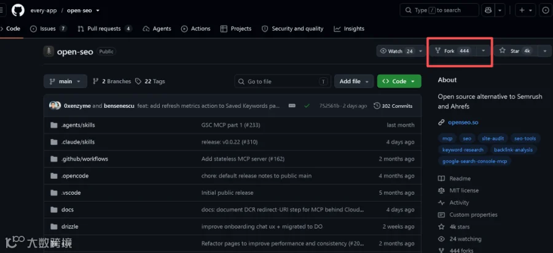Open the .claude/skills folder
The height and width of the screenshot is (253, 553).
(78, 142)
